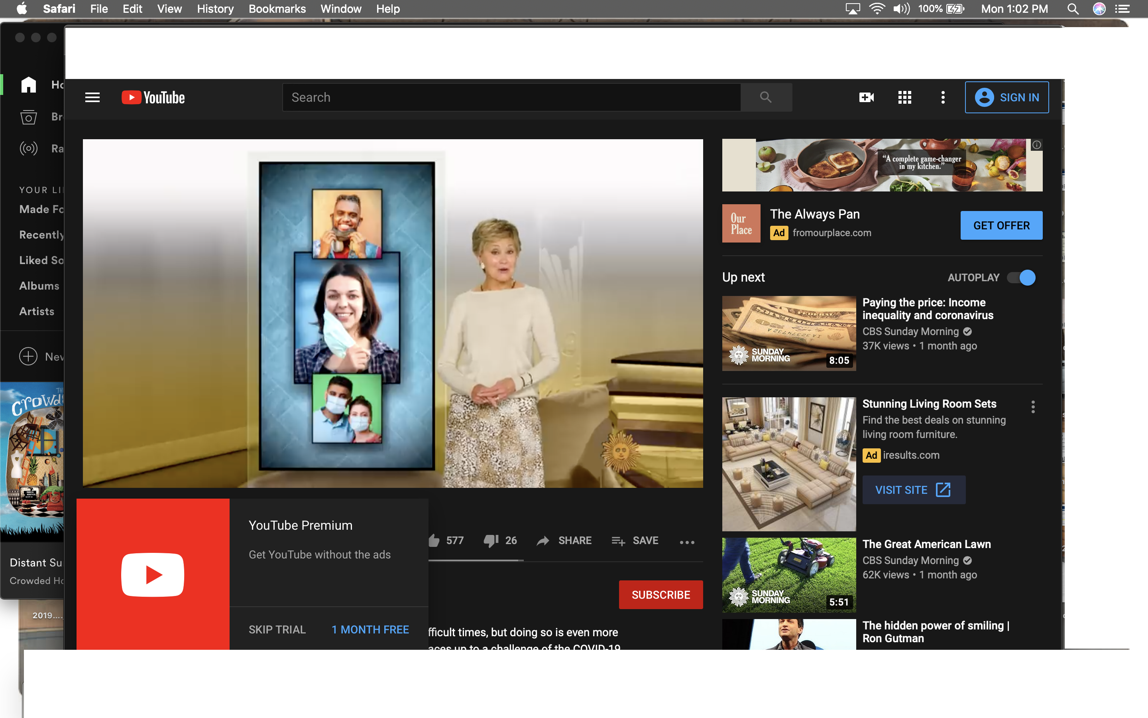Open the create video camera icon
This screenshot has height=718, width=1148.
[866, 97]
